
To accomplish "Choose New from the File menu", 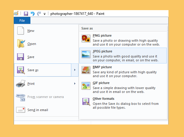I will coord(46,31).
